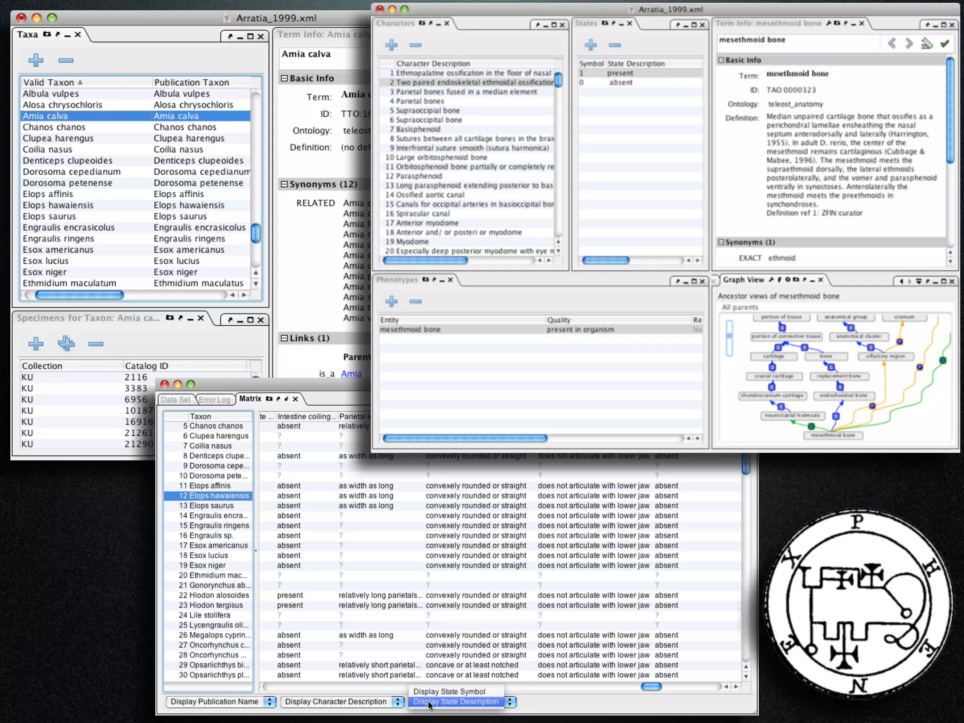The image size is (964, 723).
Task: Click the add taxon plus icon in Taxa panel
Action: [x=36, y=60]
